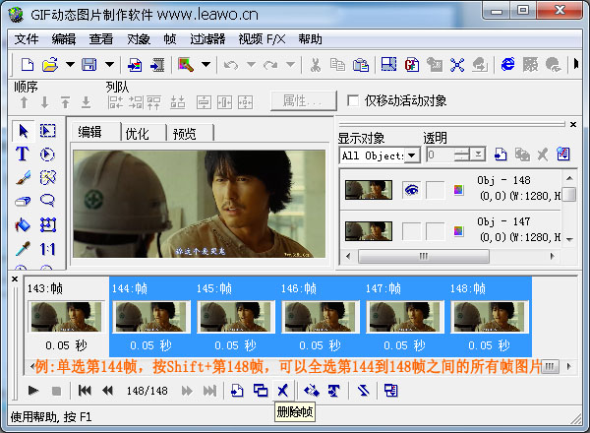590x433 pixels.
Task: Open the 文件 menu
Action: tap(26, 38)
